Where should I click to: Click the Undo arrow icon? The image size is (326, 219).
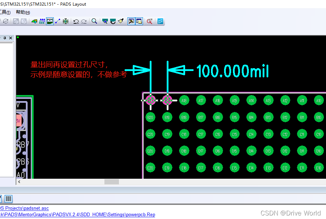tap(76, 21)
